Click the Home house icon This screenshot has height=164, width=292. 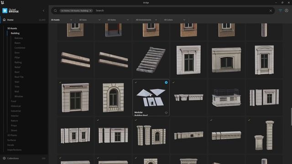[x=4, y=20]
